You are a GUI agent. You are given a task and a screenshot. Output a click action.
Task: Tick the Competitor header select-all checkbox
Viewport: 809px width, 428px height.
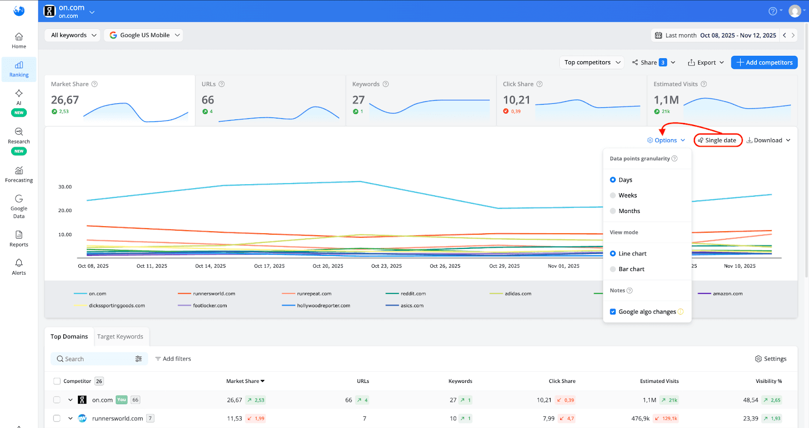coord(57,381)
